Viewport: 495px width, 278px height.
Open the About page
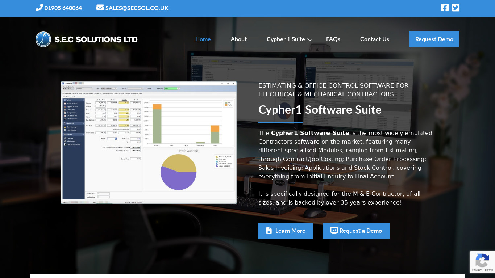pos(239,39)
